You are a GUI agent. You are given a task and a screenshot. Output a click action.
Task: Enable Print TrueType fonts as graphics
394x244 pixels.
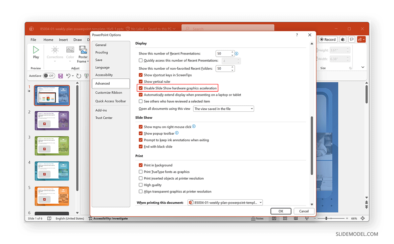click(x=141, y=171)
